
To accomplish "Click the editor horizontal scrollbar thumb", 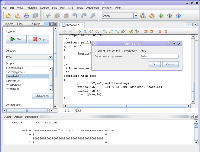I will point(127,106).
